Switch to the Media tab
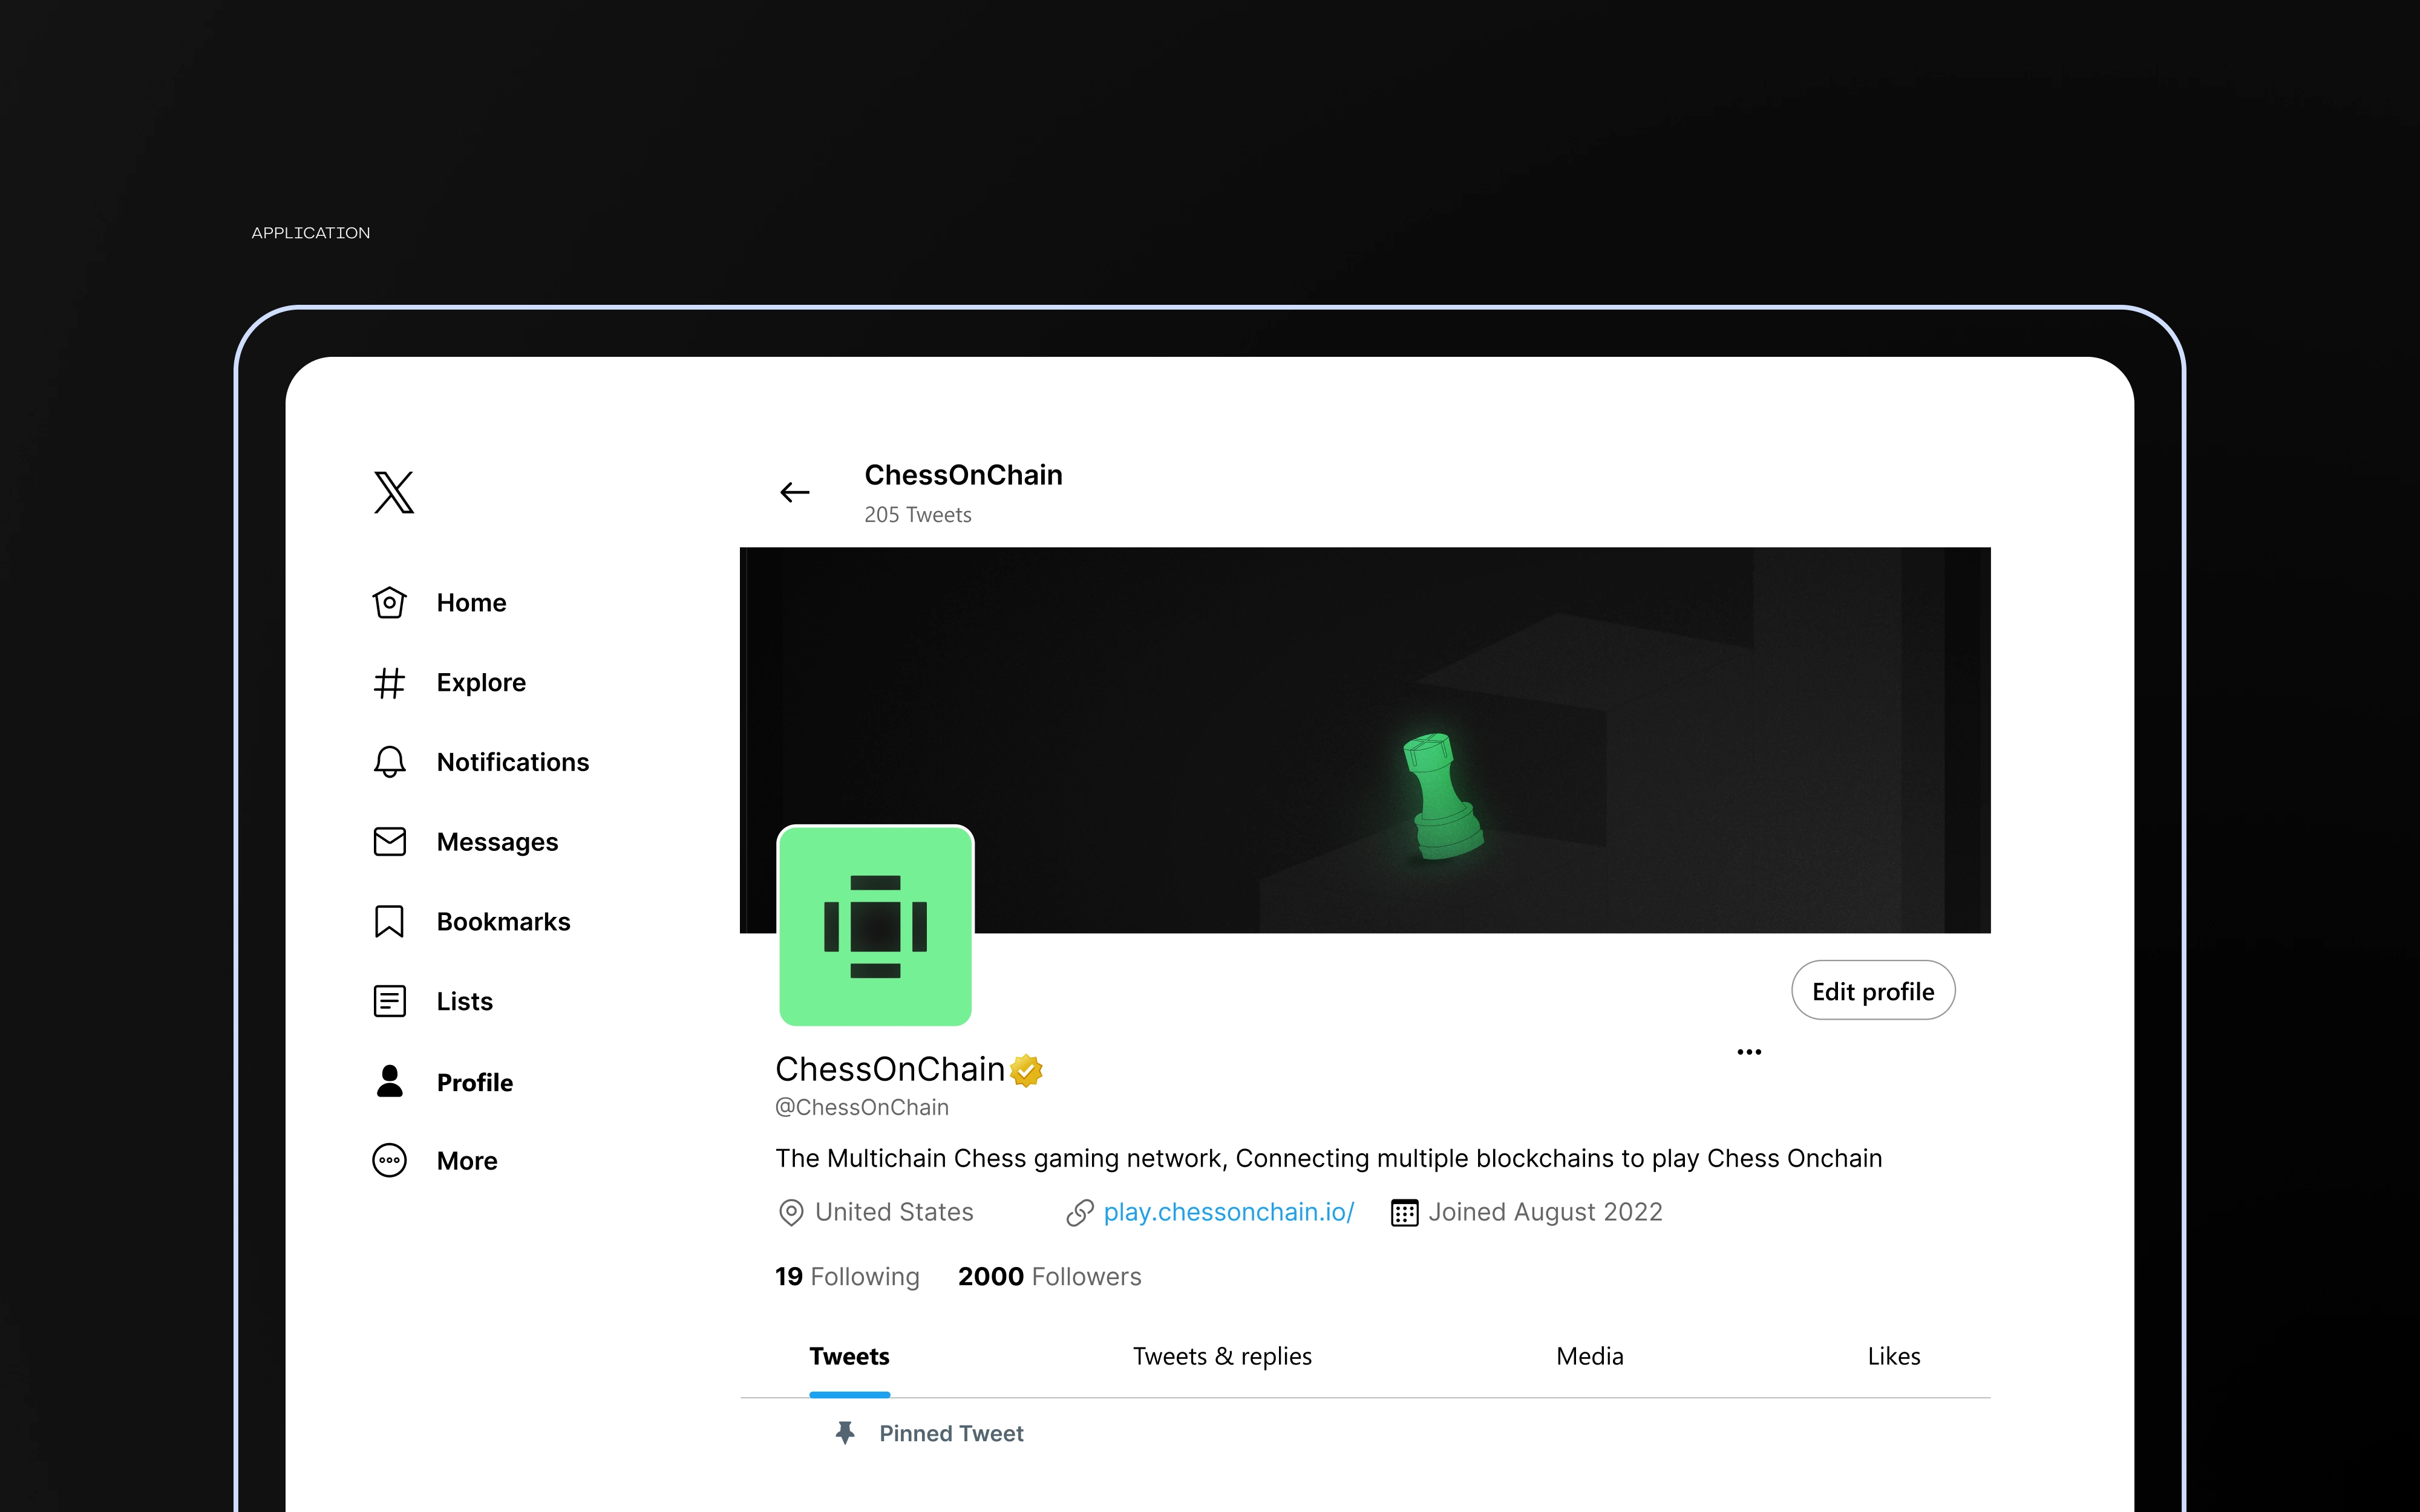 [x=1589, y=1356]
